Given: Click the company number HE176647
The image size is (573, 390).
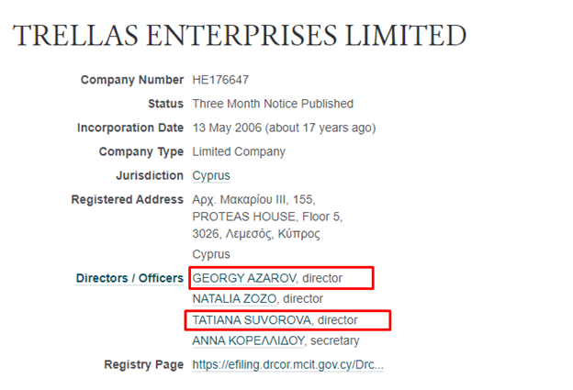Looking at the screenshot, I should [x=220, y=80].
